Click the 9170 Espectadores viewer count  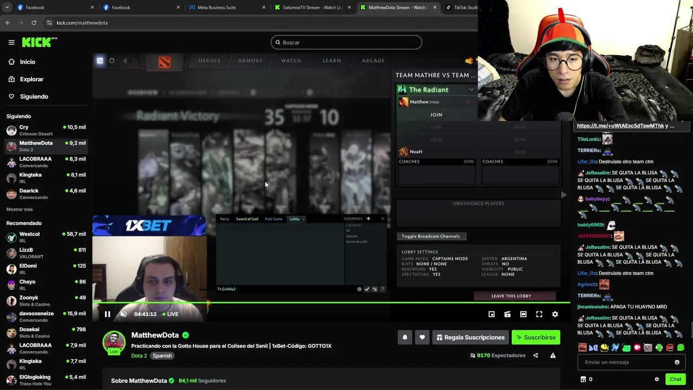[x=498, y=355]
